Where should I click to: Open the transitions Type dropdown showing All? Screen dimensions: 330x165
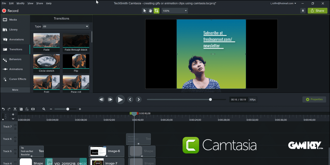(x=65, y=26)
